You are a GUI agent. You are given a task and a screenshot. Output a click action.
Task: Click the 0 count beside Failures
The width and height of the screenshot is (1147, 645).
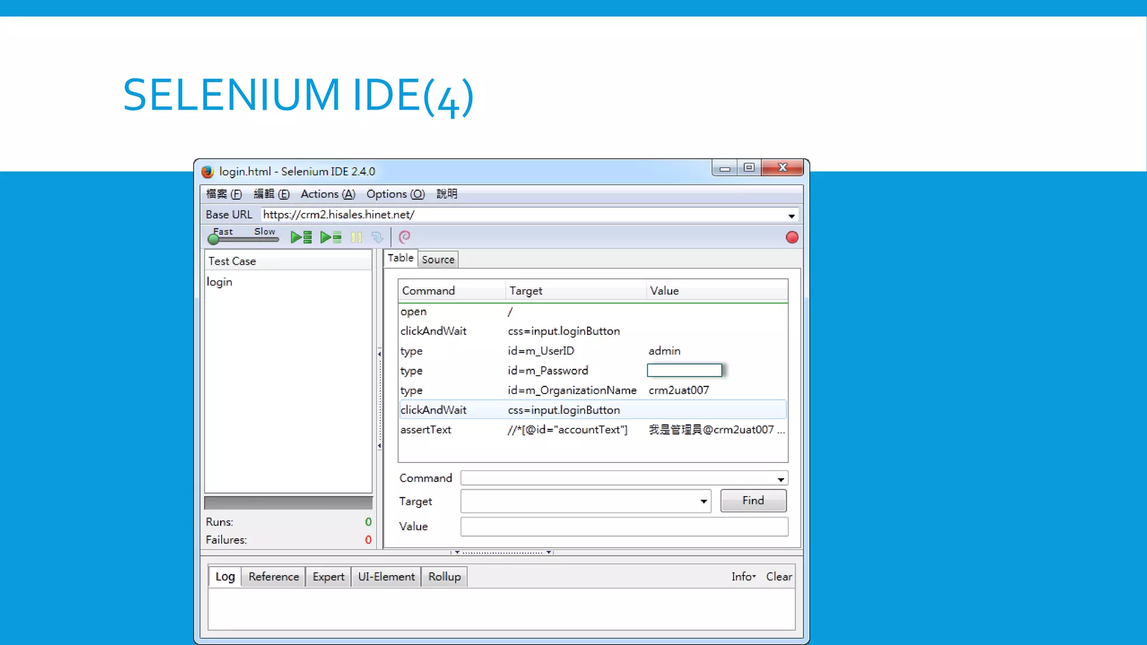368,540
